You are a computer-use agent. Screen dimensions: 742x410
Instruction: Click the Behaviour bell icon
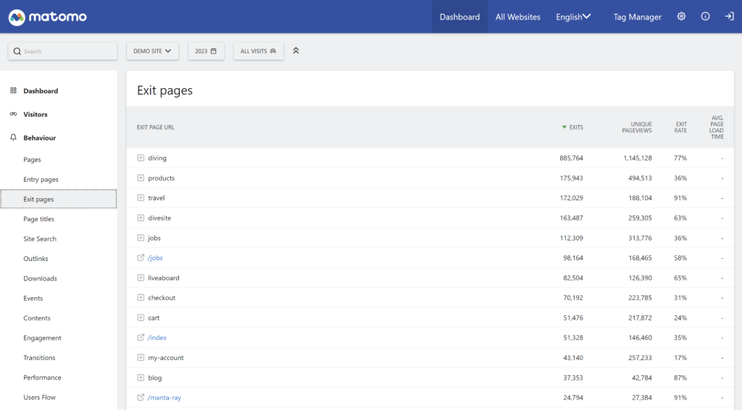[13, 137]
